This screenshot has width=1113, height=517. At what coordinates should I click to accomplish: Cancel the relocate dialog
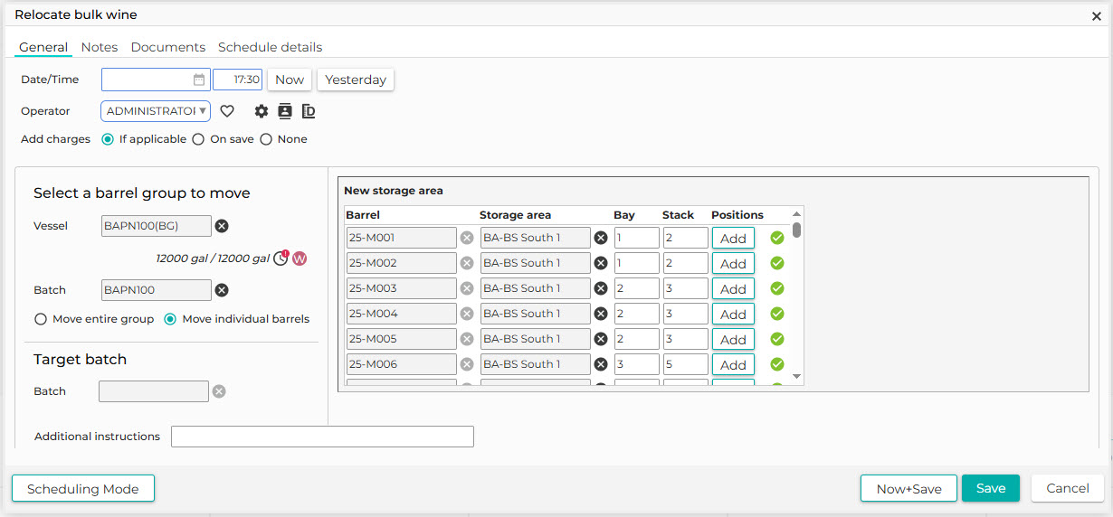pos(1068,488)
